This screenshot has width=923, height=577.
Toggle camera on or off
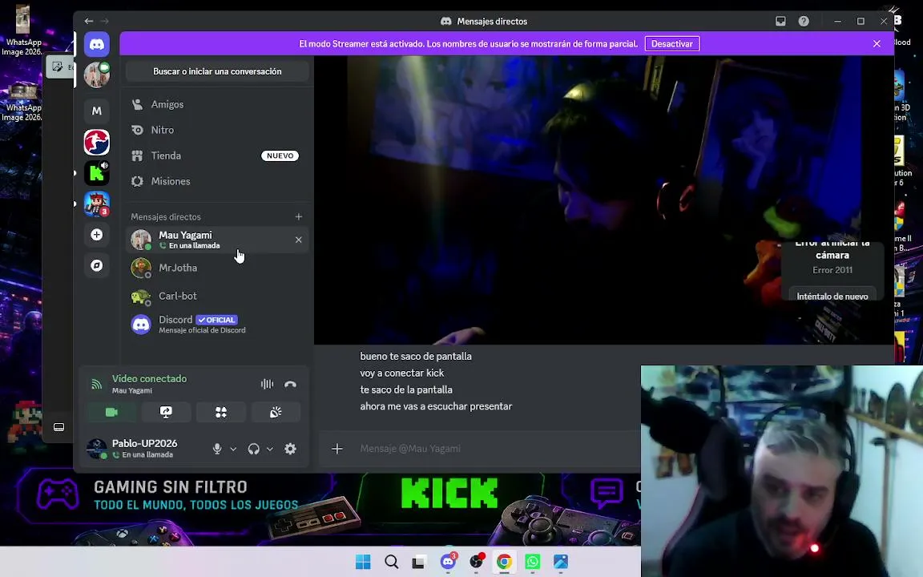coord(112,412)
